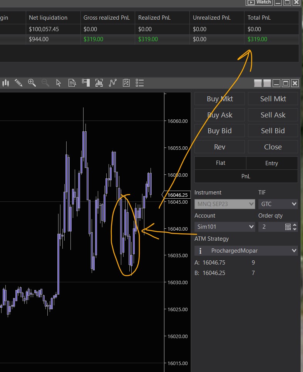Sort by Gross realized PnL column header
This screenshot has height=372, width=303.
pos(108,18)
